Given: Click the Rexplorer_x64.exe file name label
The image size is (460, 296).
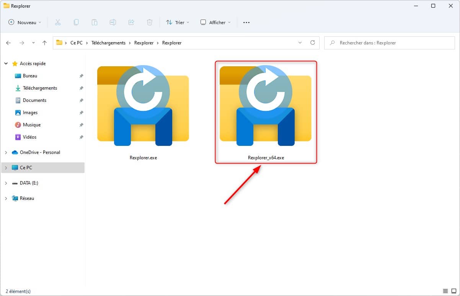Looking at the screenshot, I should click(266, 157).
